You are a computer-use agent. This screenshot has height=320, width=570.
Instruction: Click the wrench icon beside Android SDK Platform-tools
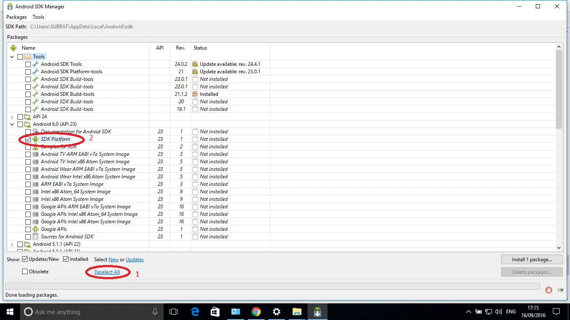click(35, 72)
